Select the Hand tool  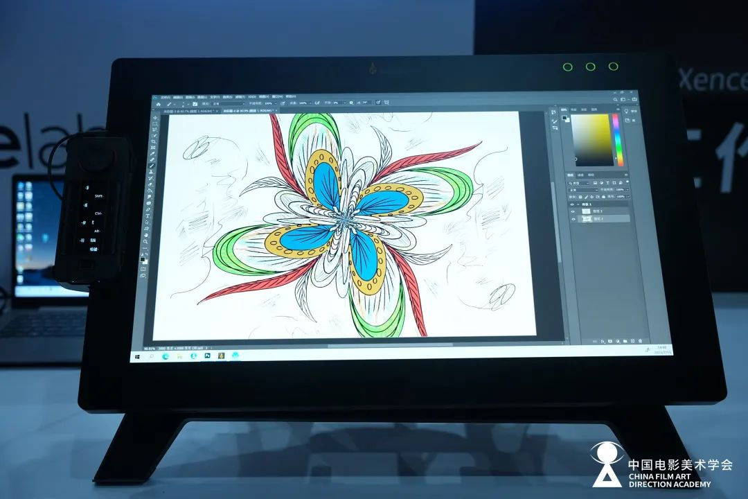tap(146, 236)
